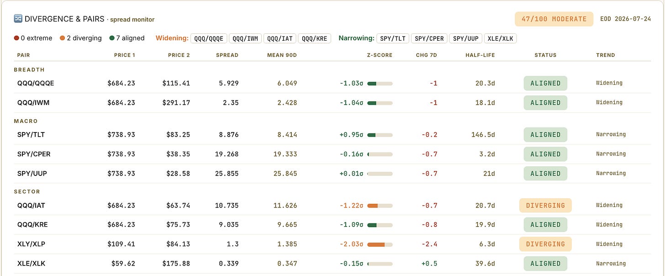This screenshot has height=276, width=665.
Task: Click the BREADTH group heading
Action: (29, 70)
